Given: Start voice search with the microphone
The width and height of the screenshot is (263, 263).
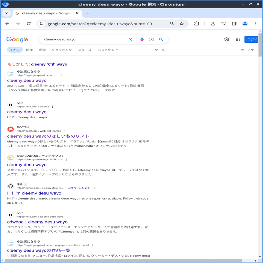Looking at the screenshot, I should click(x=142, y=39).
